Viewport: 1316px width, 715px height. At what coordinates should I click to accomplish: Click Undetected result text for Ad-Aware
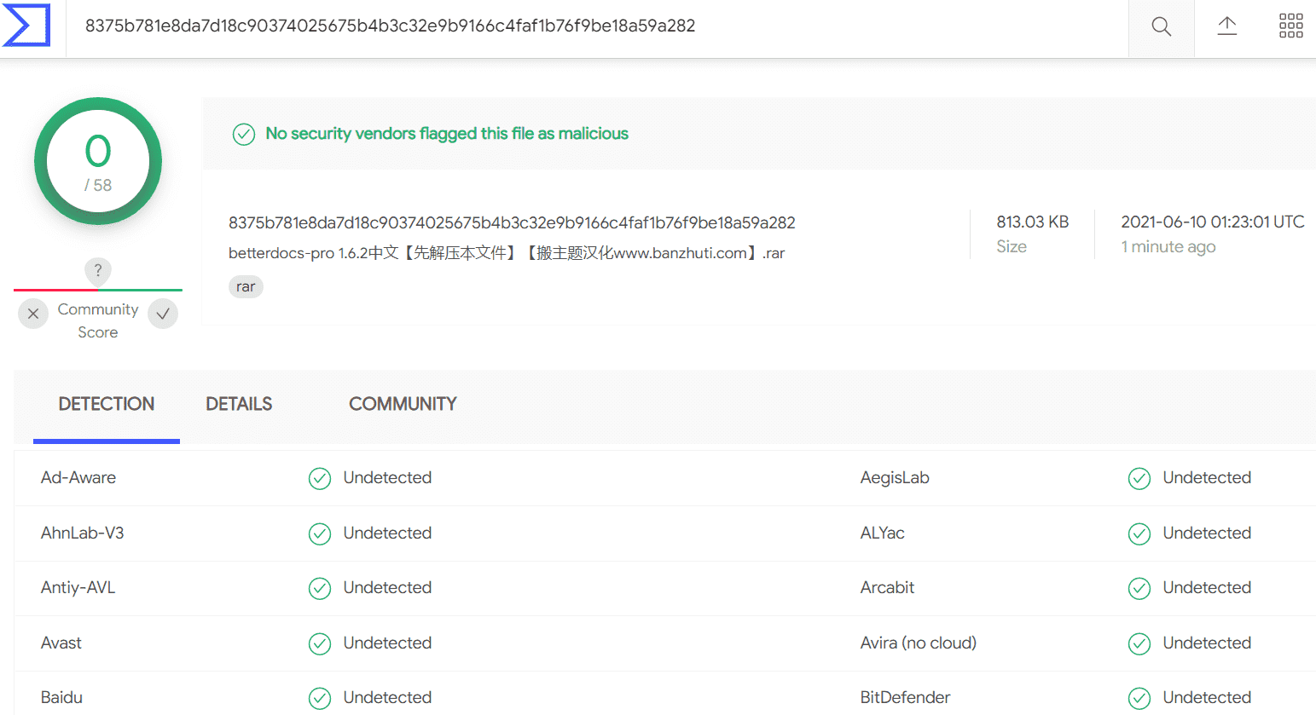coord(387,478)
